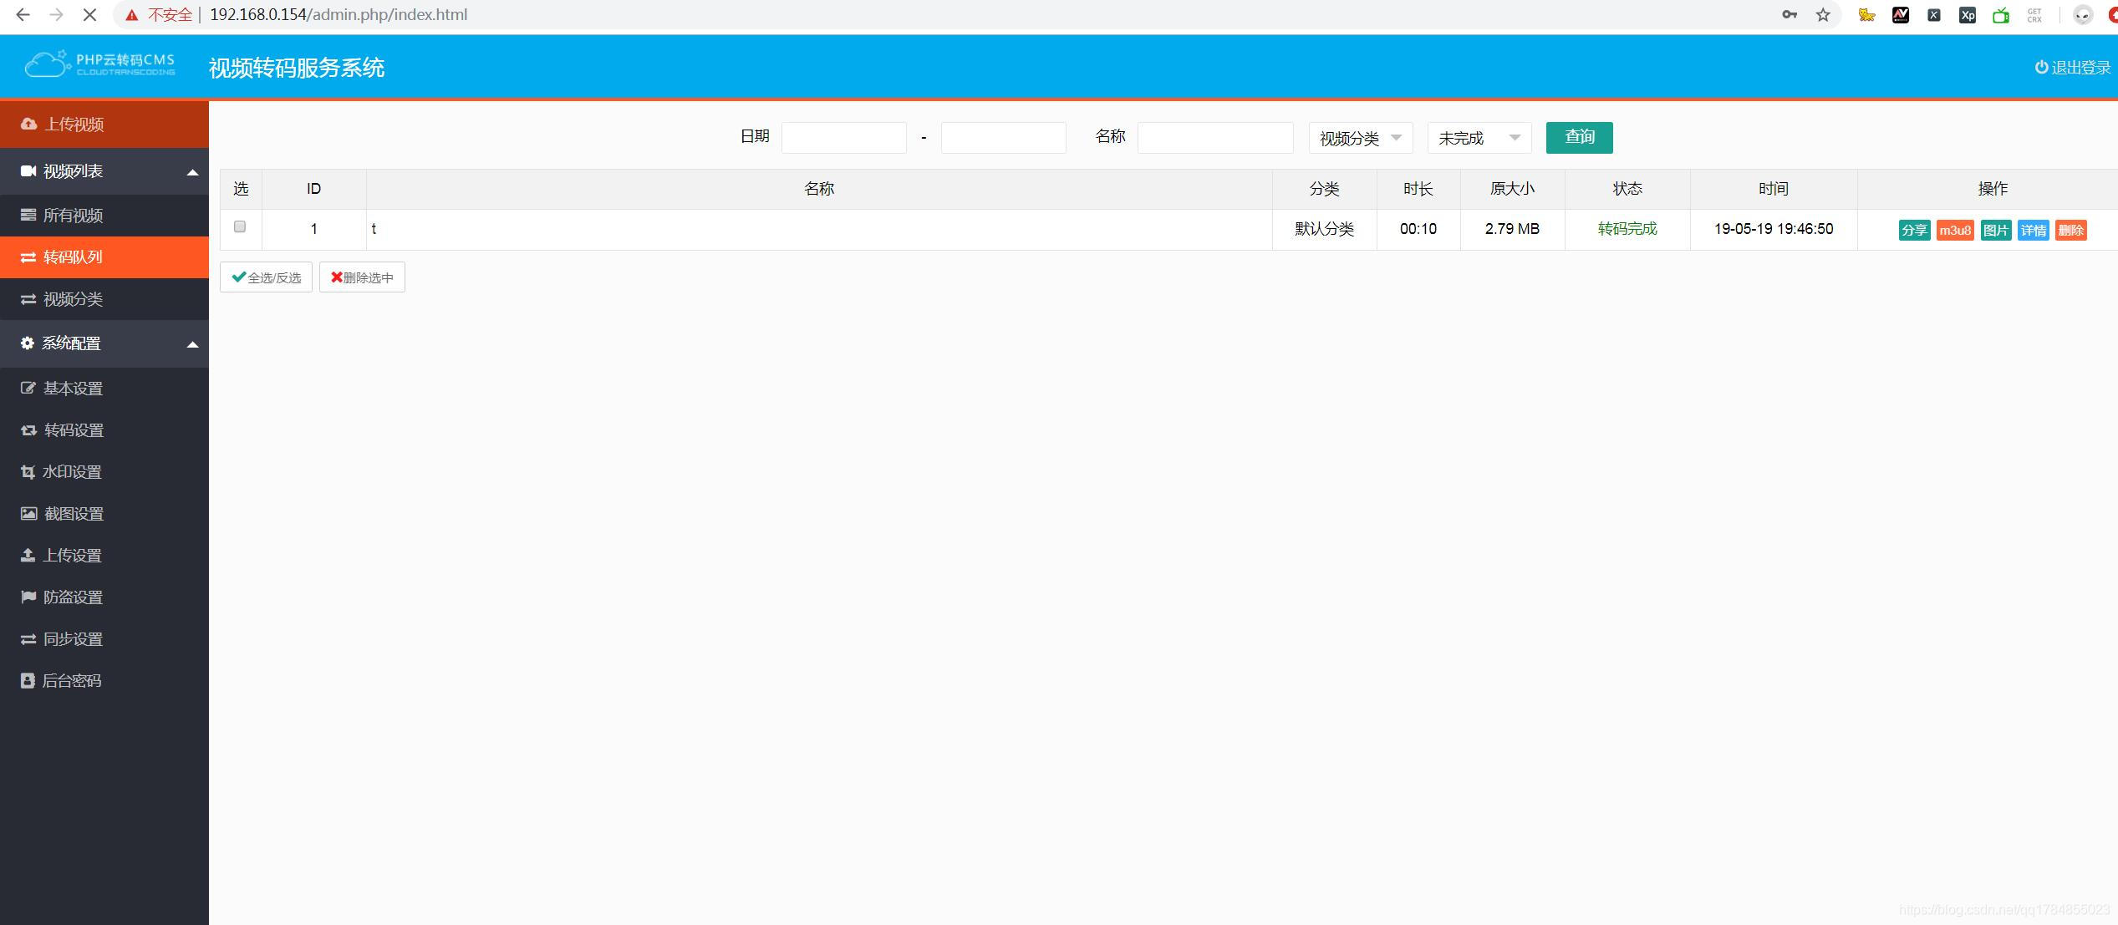The width and height of the screenshot is (2118, 925).
Task: Open the saved password key icon
Action: [1790, 15]
